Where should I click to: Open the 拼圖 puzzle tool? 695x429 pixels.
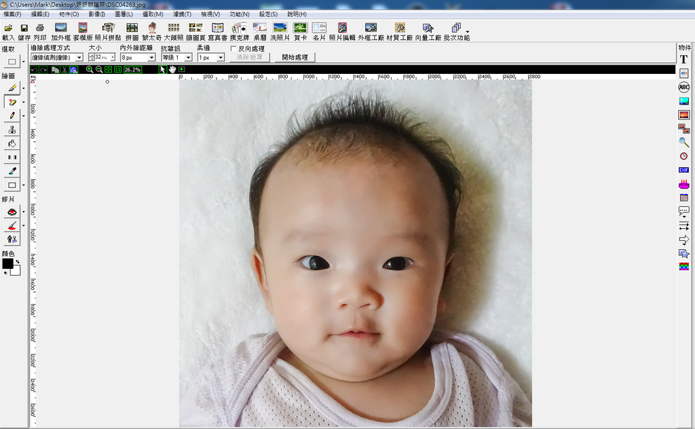(x=132, y=32)
